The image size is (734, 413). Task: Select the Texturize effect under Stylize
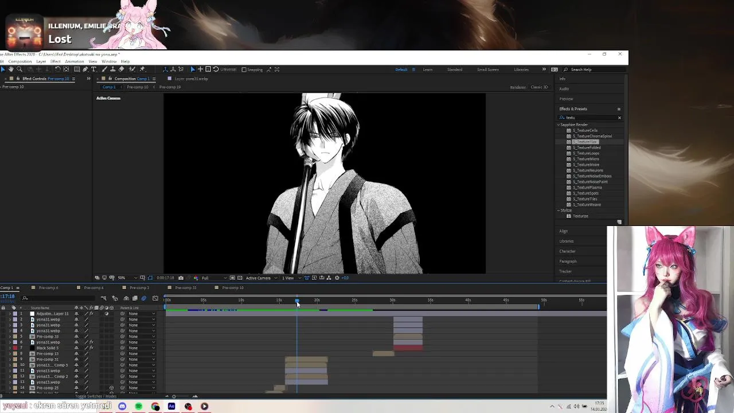point(580,216)
